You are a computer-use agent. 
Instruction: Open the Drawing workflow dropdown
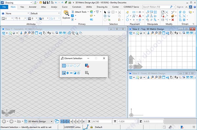[18, 3]
